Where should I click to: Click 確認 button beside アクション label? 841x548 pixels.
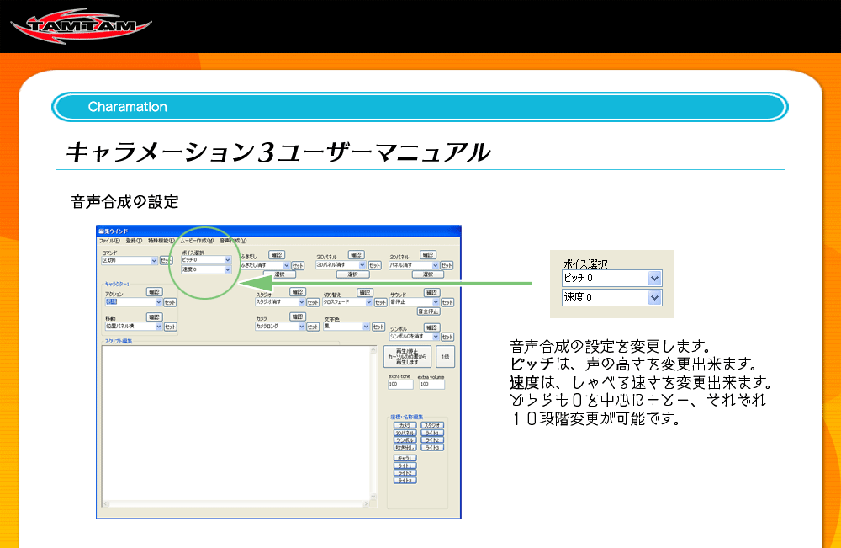coord(155,292)
